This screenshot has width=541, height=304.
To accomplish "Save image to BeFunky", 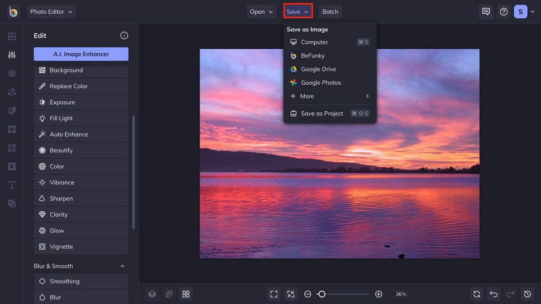I will point(330,56).
